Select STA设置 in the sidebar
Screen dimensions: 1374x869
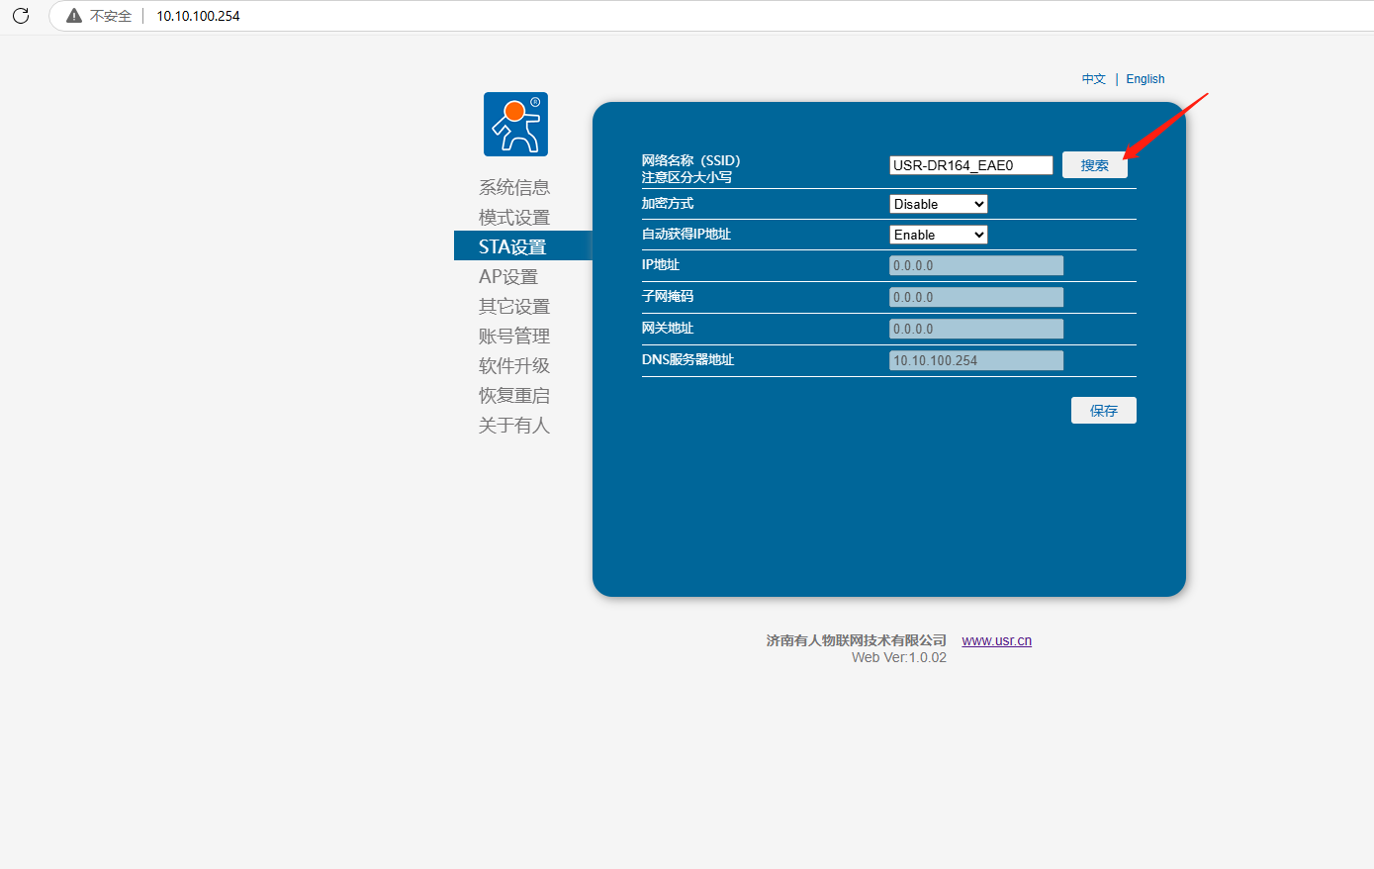[512, 246]
